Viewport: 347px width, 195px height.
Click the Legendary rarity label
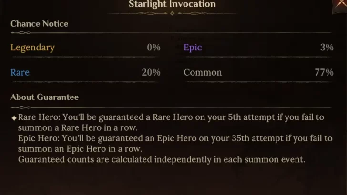[32, 47]
